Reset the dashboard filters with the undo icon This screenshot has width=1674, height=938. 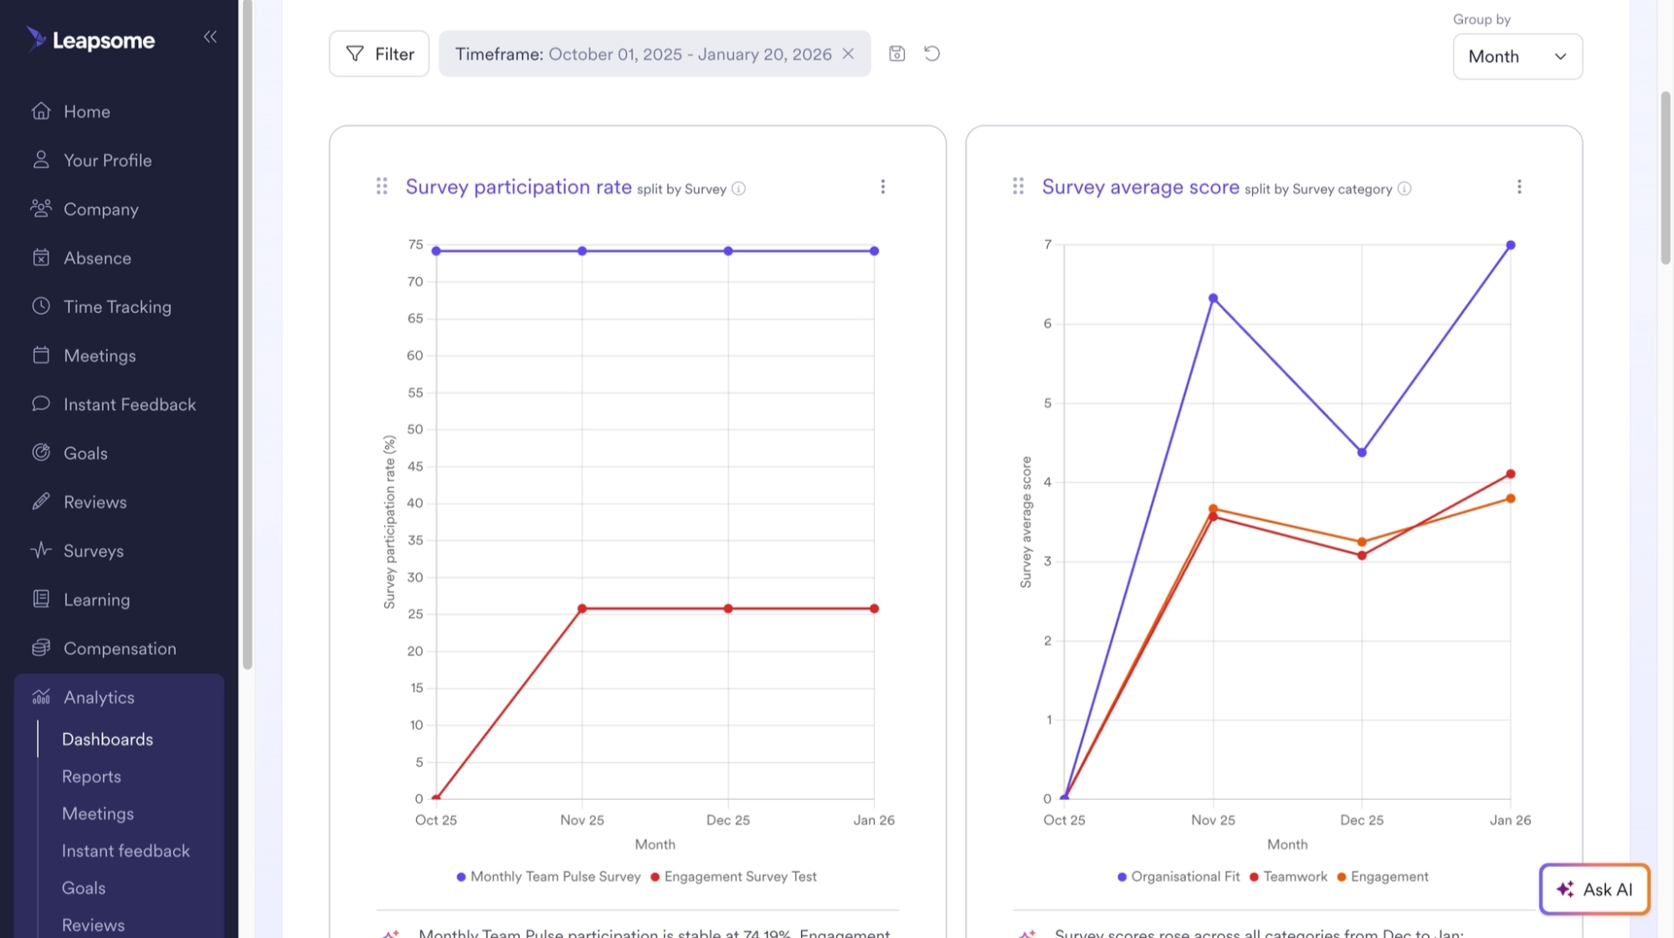click(932, 53)
